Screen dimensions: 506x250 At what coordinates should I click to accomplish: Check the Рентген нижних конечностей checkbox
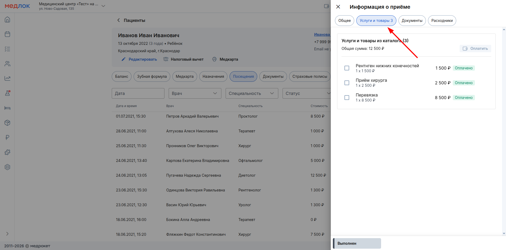tap(347, 68)
